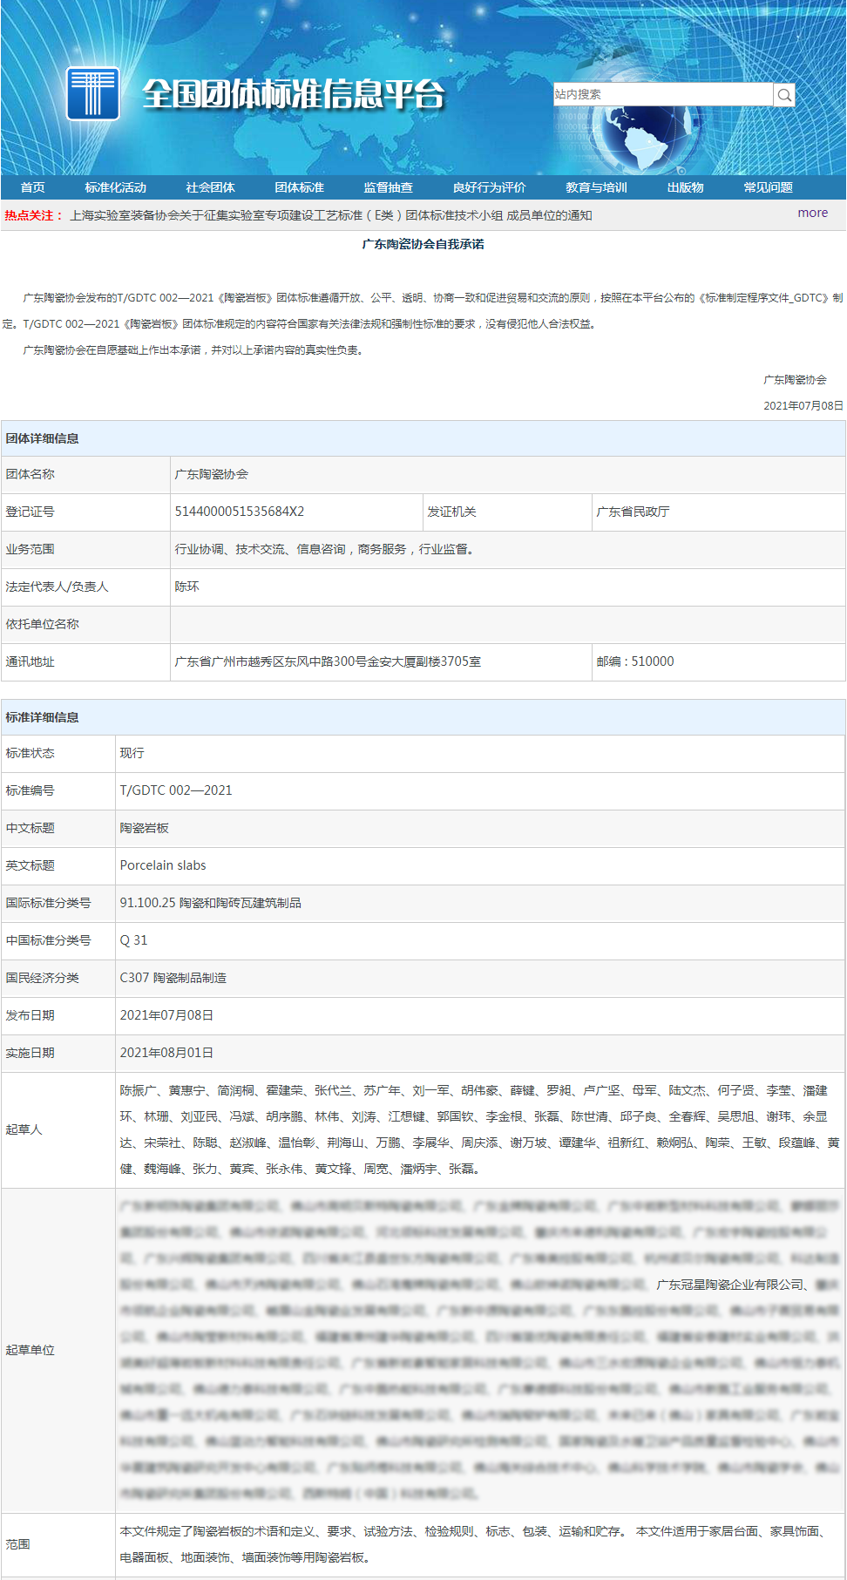Select 团体标准 in the navigation bar
Image resolution: width=847 pixels, height=1580 pixels.
(x=299, y=187)
